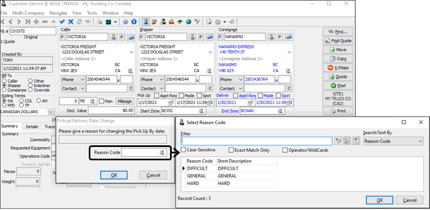Open the Navigate menu
The width and height of the screenshot is (430, 210).
click(58, 13)
